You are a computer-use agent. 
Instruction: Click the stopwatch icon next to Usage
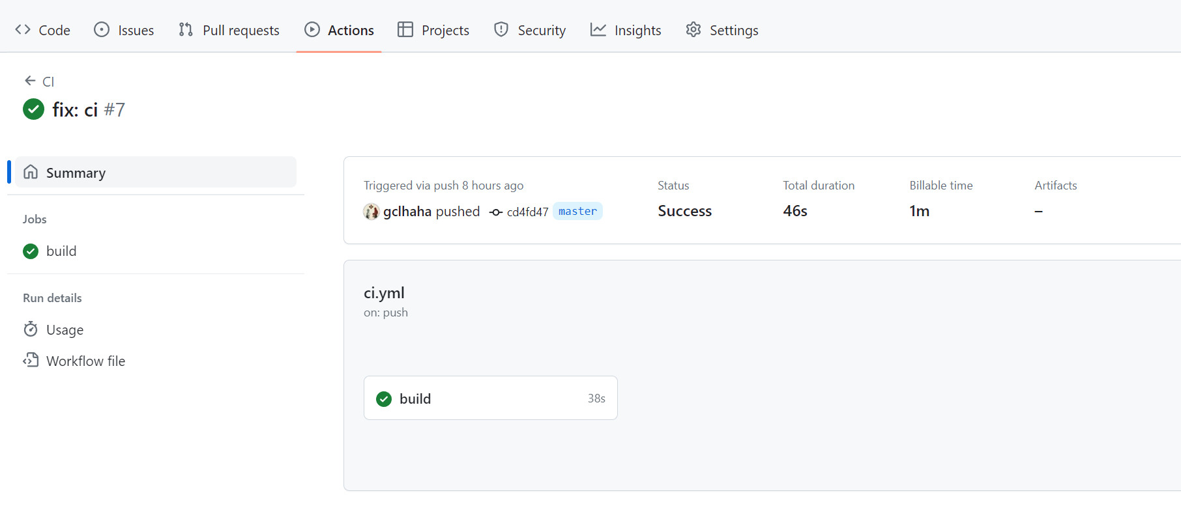click(31, 329)
